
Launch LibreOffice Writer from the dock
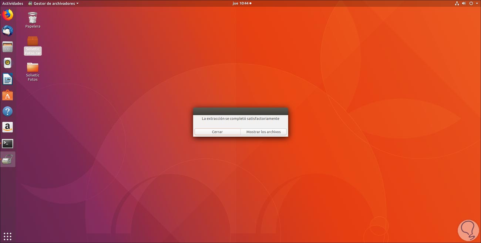coord(7,79)
